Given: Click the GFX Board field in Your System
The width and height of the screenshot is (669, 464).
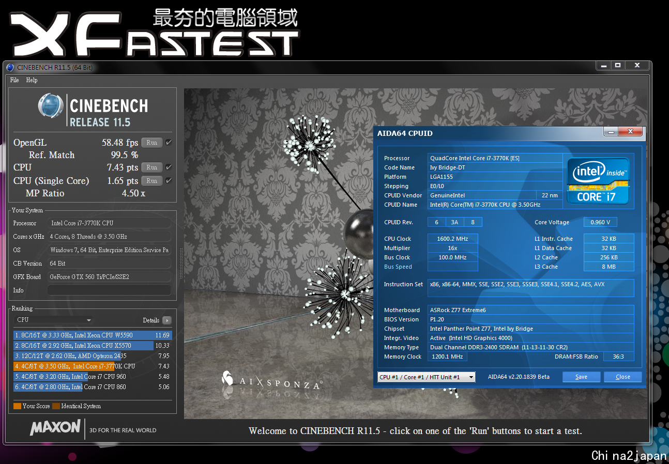Looking at the screenshot, I should point(109,277).
